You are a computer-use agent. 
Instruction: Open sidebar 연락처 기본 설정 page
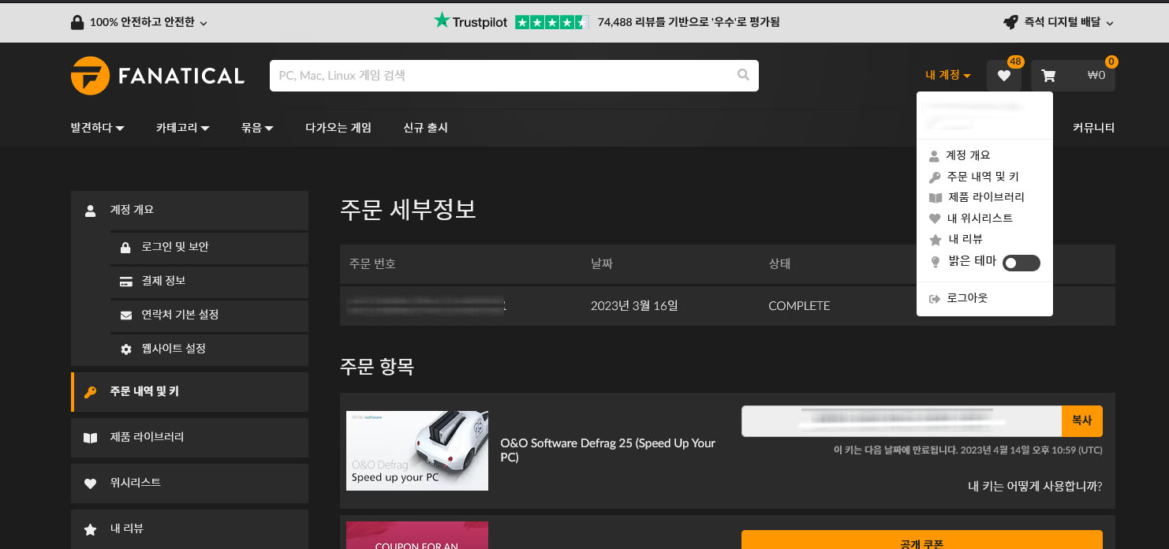[x=209, y=316]
